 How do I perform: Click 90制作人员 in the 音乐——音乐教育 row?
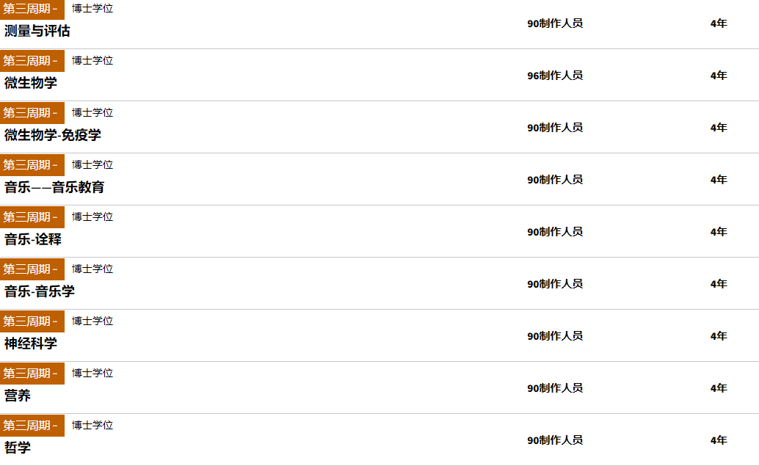[x=555, y=180]
